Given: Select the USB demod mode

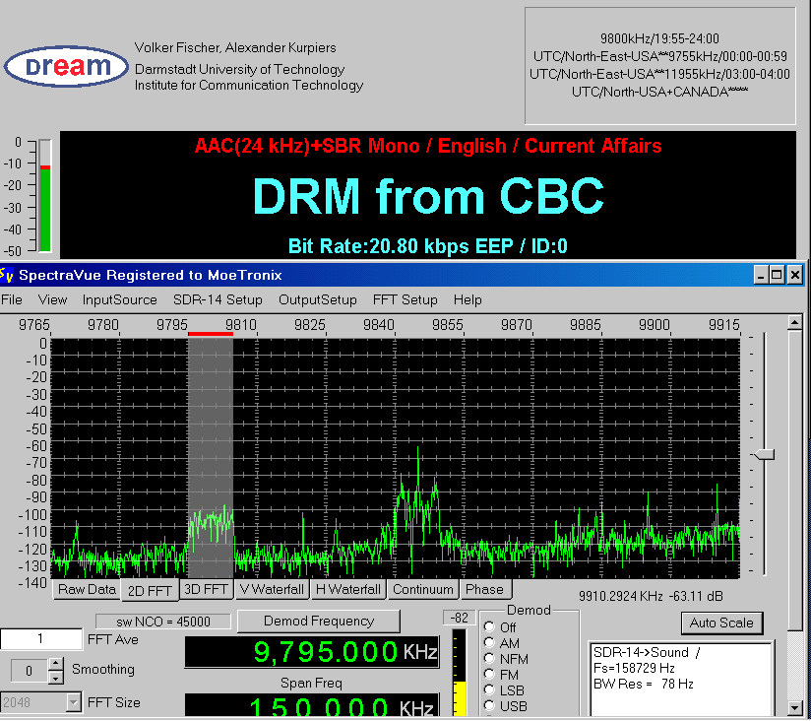Looking at the screenshot, I should [489, 705].
